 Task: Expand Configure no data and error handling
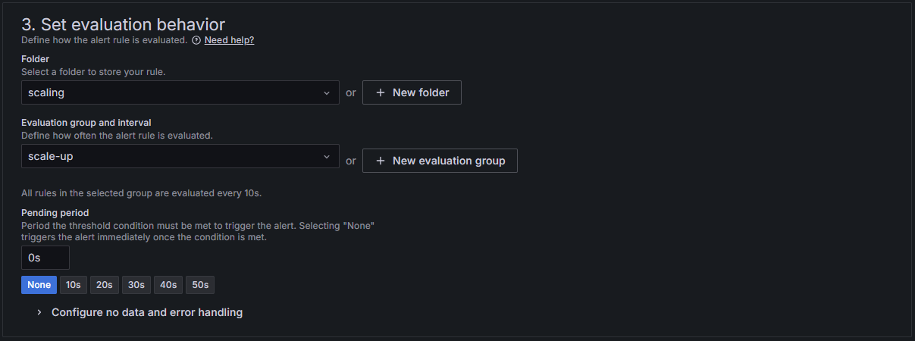tap(147, 312)
